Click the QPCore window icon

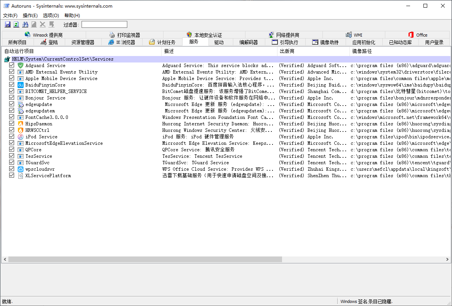pyautogui.click(x=21, y=149)
